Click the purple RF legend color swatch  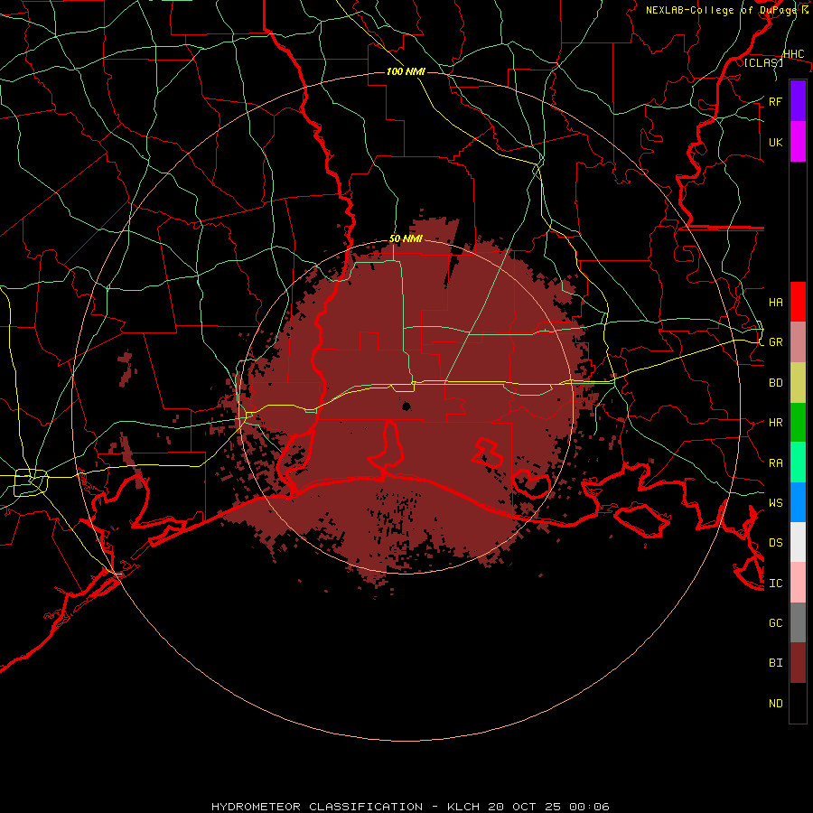798,101
